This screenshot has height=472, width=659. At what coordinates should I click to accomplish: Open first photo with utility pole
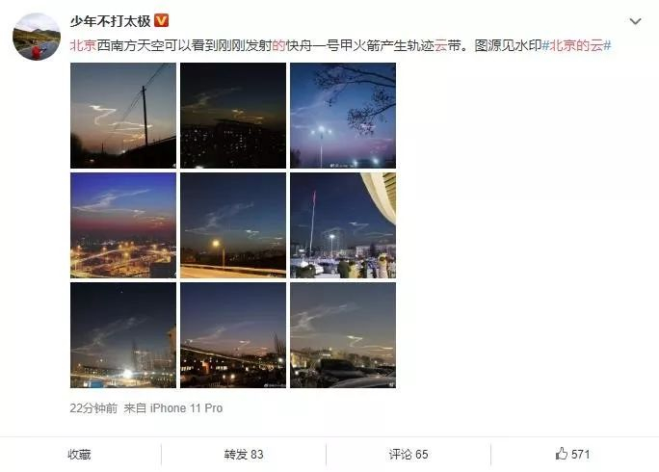tap(123, 116)
